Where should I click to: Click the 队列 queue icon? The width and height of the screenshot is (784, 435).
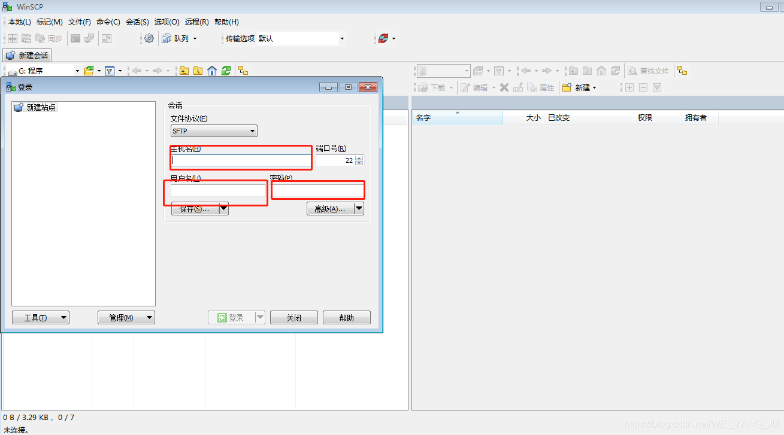pos(175,38)
